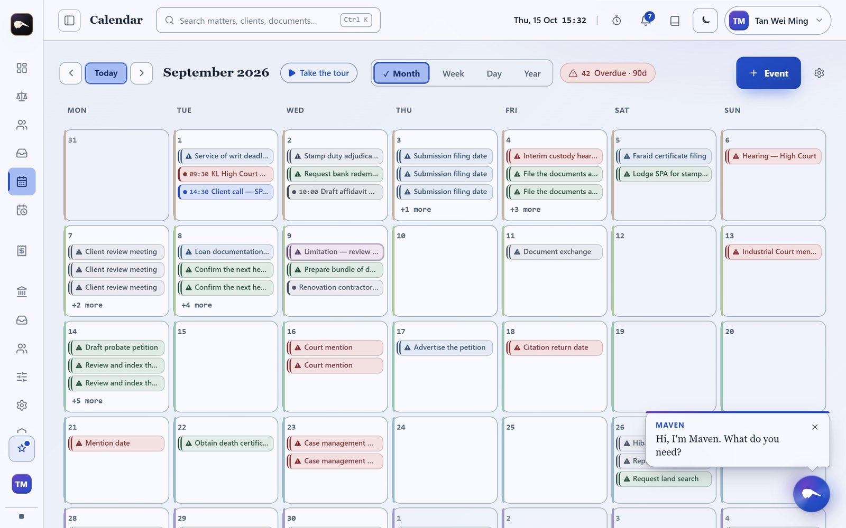Open Advertise the petition event
The width and height of the screenshot is (846, 528).
click(x=445, y=347)
